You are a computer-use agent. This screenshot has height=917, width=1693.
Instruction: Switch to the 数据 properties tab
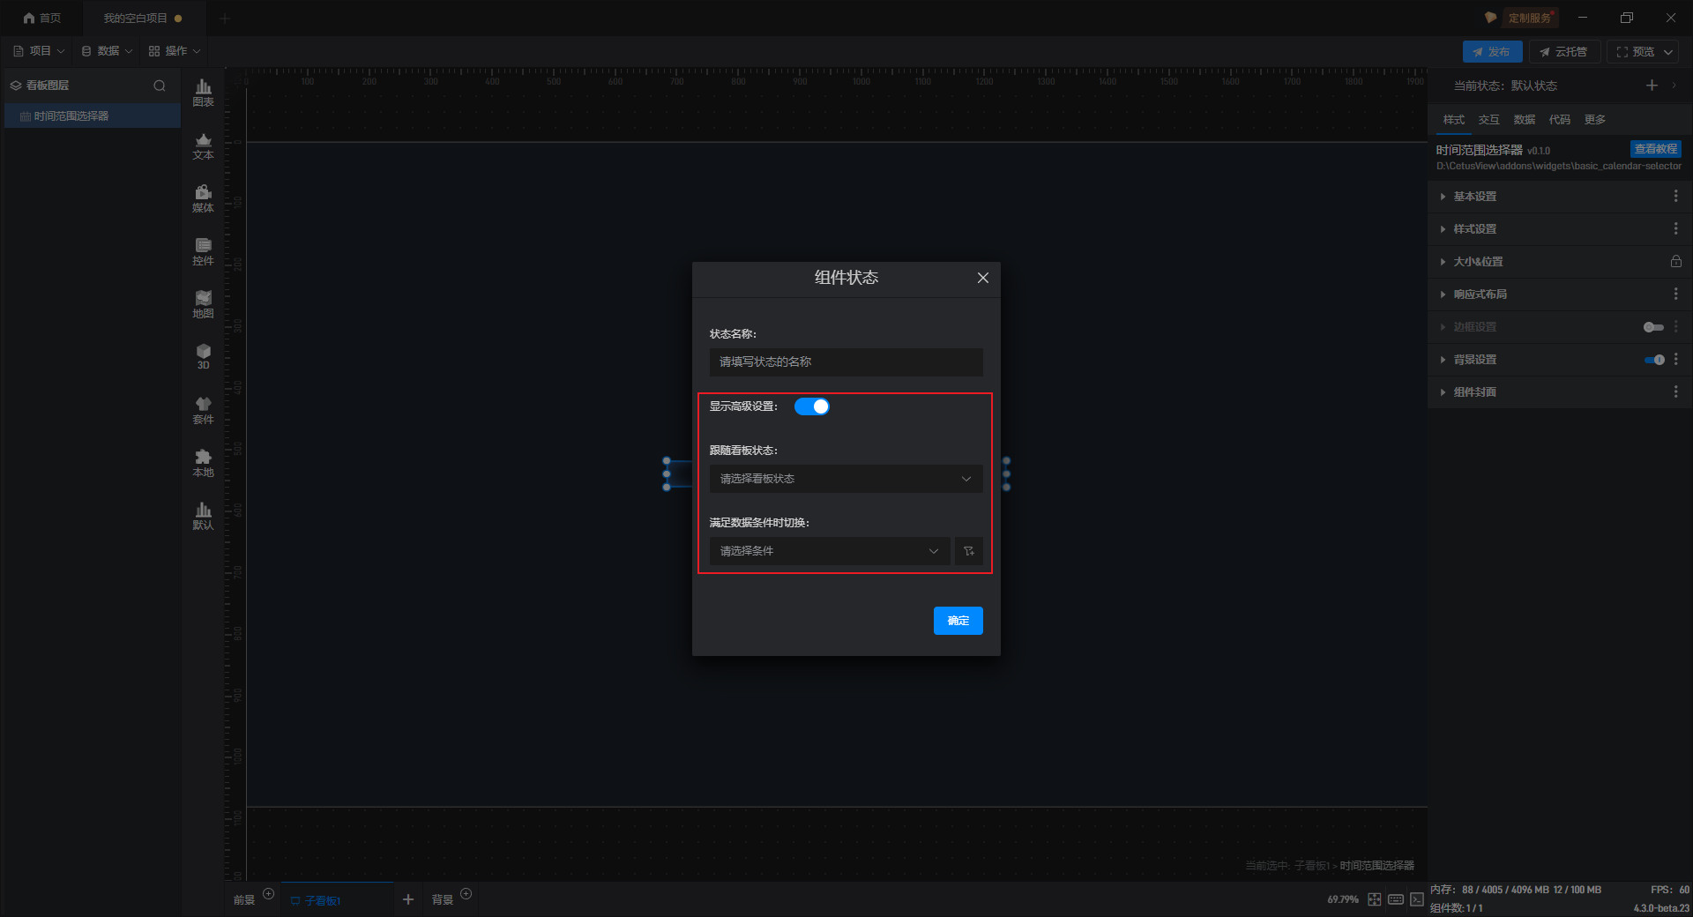click(x=1524, y=120)
